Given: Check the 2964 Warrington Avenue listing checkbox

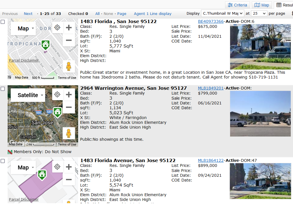Looking at the screenshot, I should 3,89.
